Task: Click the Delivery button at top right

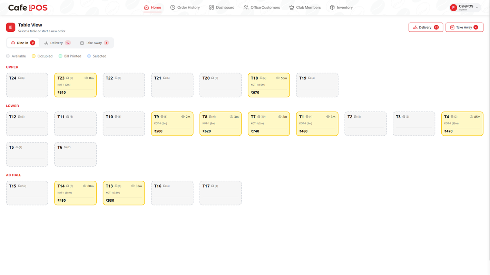Action: pyautogui.click(x=426, y=27)
